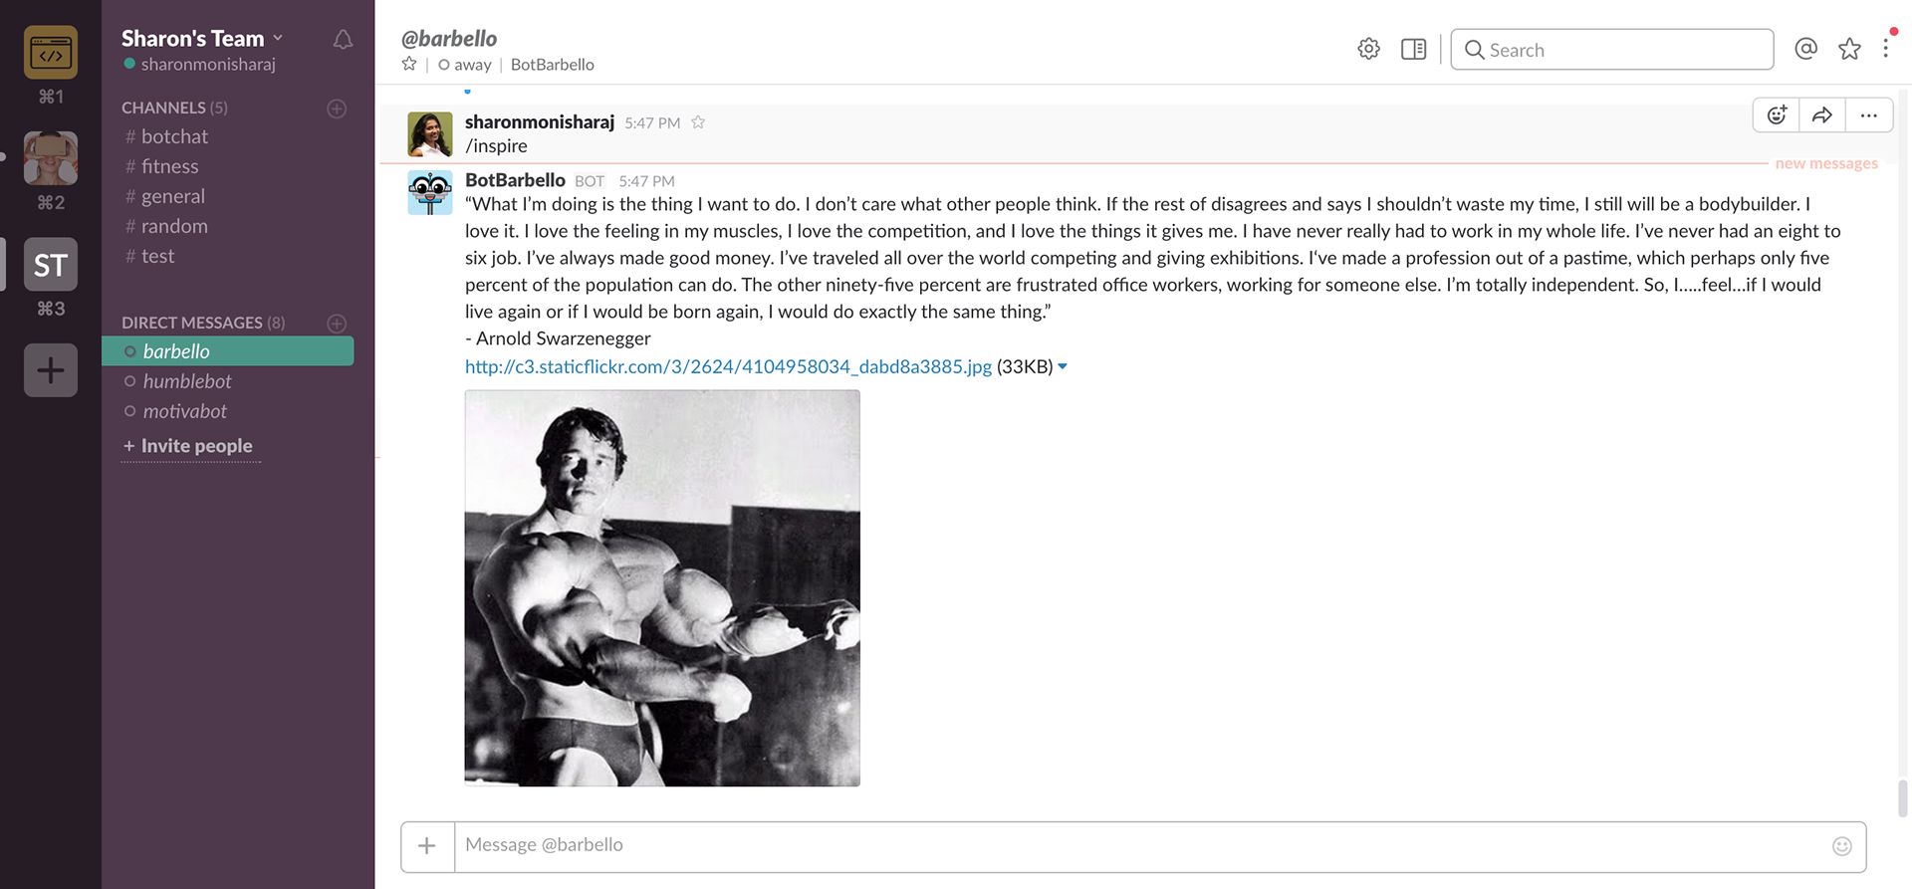Viewport: 1912px width, 889px height.
Task: Toggle the details pane icon
Action: 1413,49
